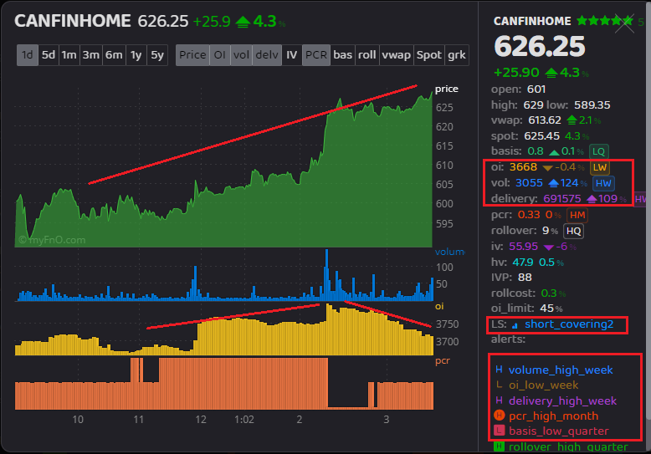This screenshot has height=454, width=651.
Task: Toggle the delv indicator
Action: 267,55
